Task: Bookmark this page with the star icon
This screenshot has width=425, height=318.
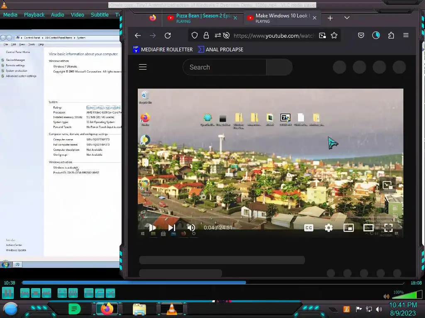Action: (x=334, y=36)
